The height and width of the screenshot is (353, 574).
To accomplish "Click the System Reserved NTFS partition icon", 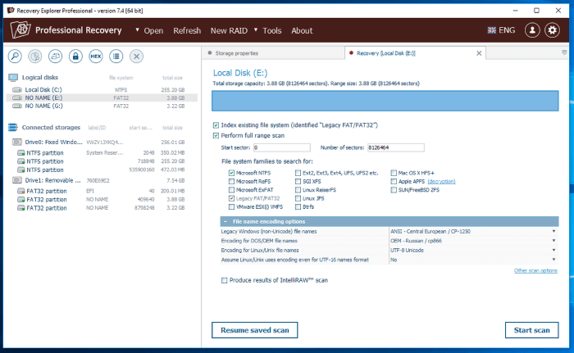I will pos(20,153).
